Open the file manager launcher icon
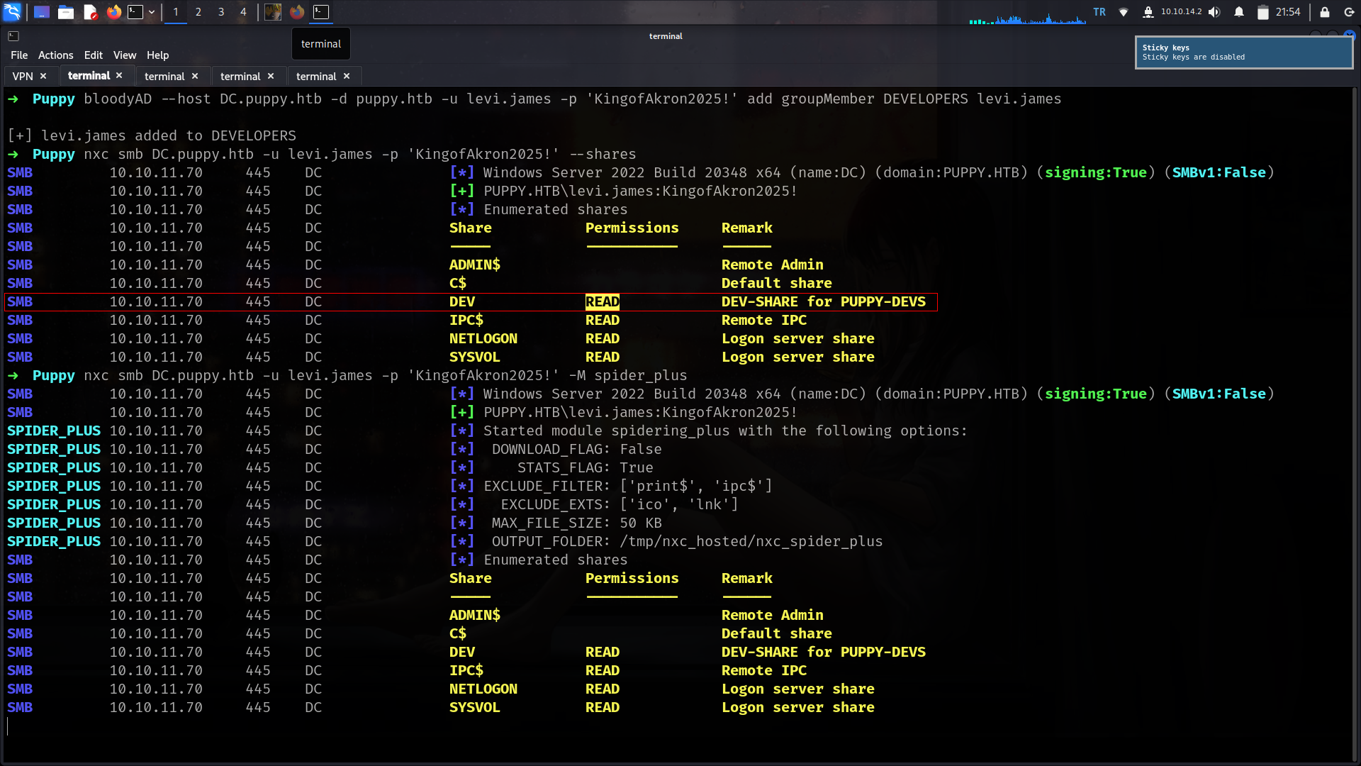 (66, 11)
